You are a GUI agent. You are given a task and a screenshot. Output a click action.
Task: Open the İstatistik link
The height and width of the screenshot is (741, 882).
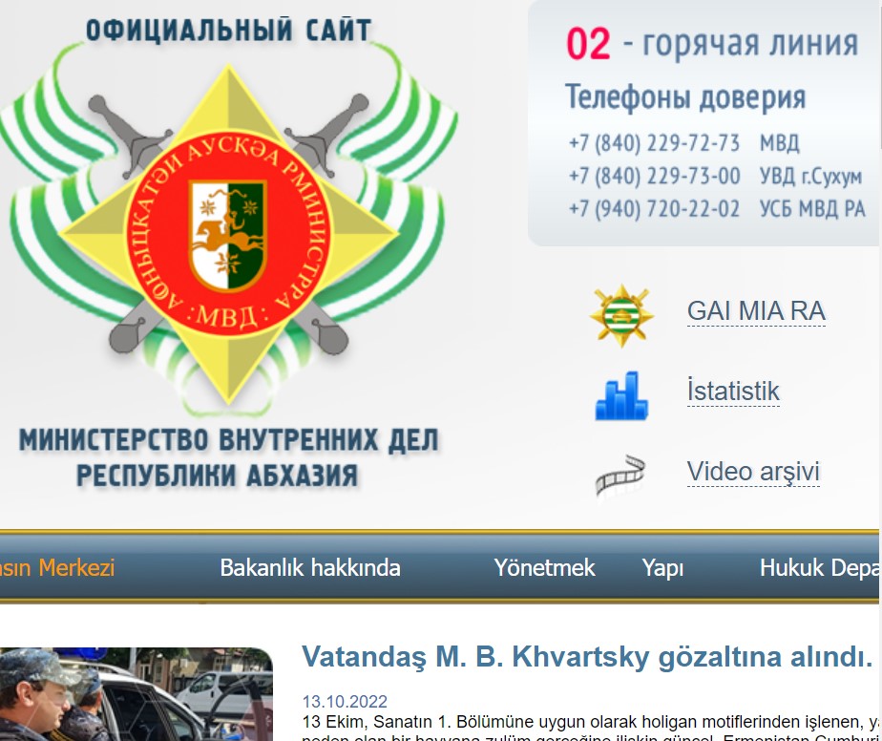pyautogui.click(x=732, y=392)
